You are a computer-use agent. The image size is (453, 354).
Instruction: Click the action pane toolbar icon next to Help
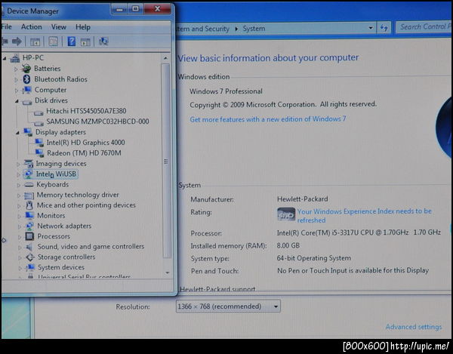[85, 42]
